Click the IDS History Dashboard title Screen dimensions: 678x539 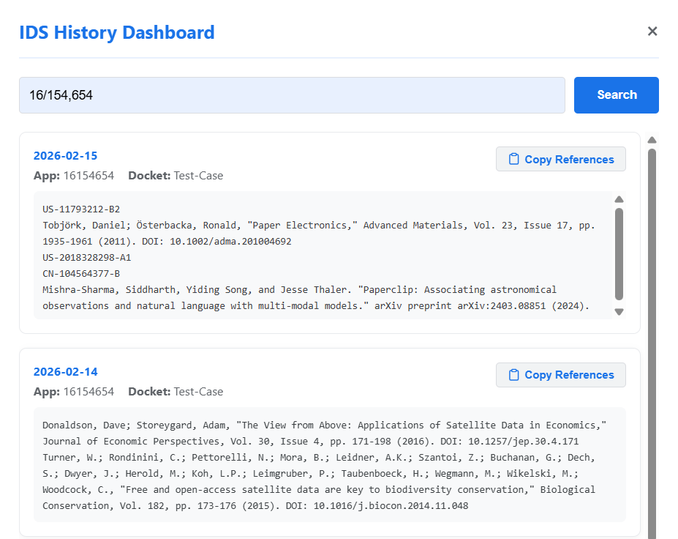click(x=117, y=32)
